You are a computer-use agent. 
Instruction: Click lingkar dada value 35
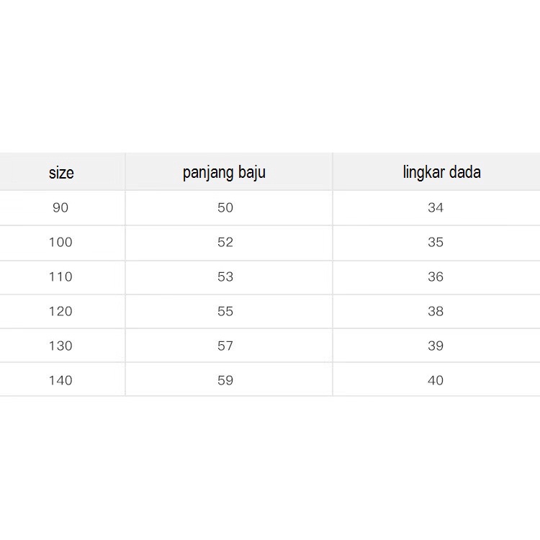(436, 242)
